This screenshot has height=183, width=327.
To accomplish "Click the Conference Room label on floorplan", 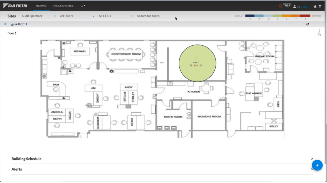I will tap(126, 54).
